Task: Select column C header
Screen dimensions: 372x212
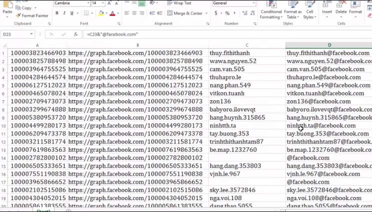Action: 247,45
